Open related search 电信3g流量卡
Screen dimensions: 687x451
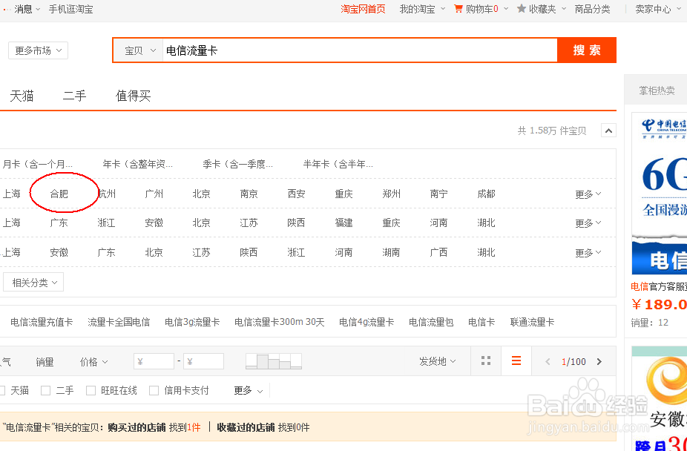[x=192, y=322]
